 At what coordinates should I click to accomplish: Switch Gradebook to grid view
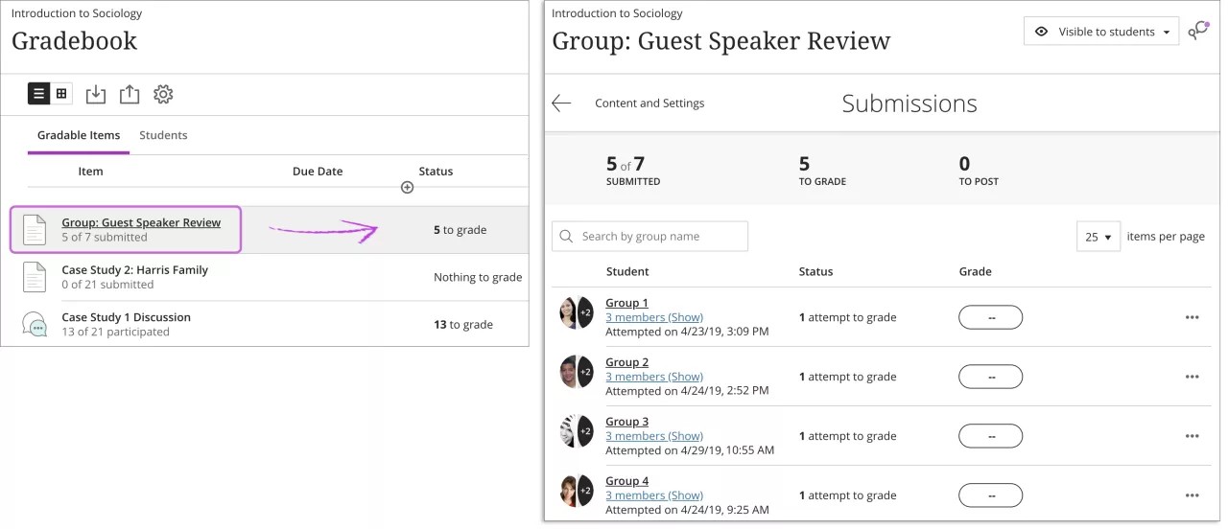(61, 94)
